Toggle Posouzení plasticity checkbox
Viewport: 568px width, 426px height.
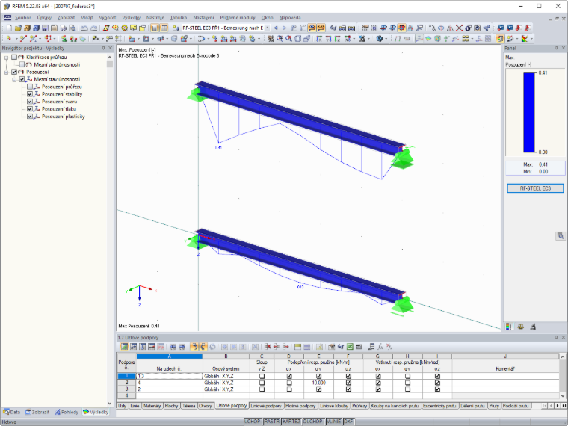coord(30,117)
